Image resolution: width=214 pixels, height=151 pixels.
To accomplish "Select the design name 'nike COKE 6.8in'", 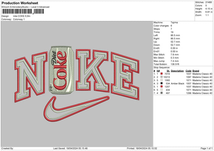I will (22, 16).
